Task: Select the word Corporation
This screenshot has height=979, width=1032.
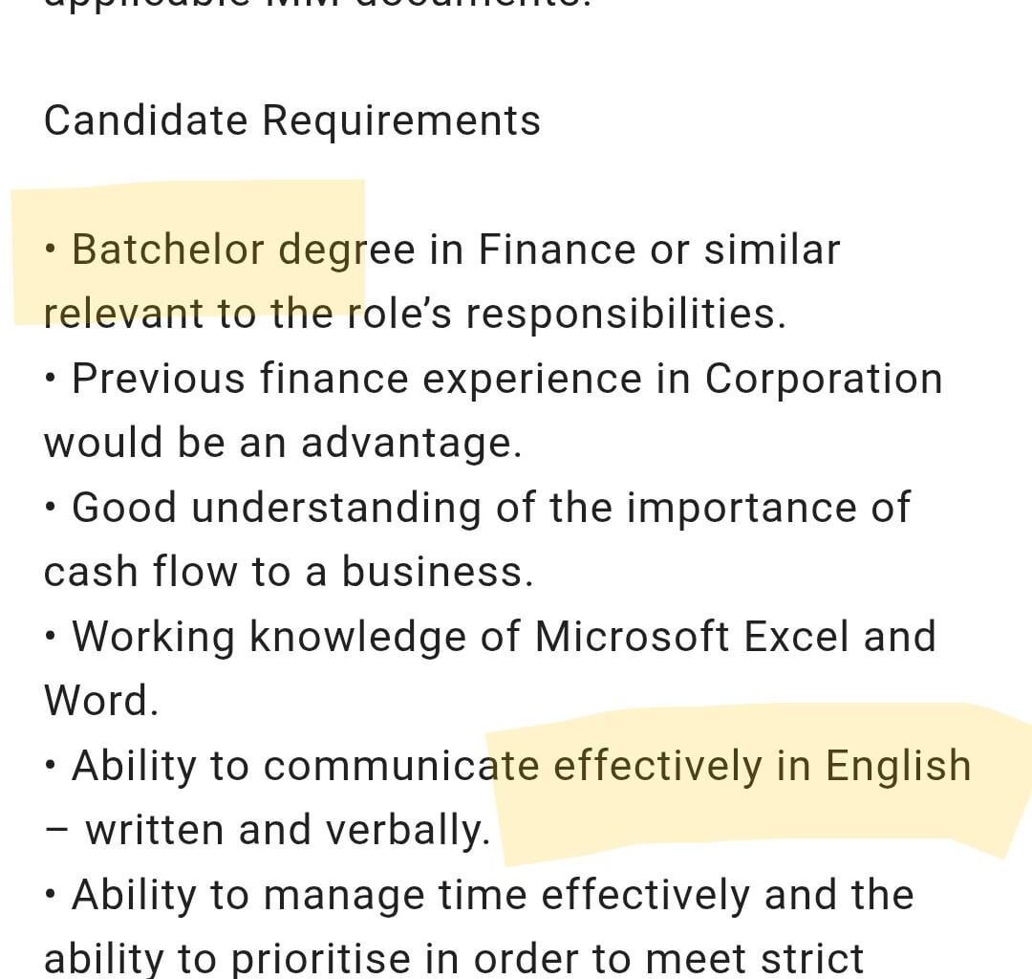Action: pos(824,380)
